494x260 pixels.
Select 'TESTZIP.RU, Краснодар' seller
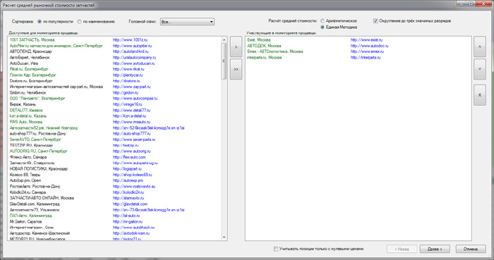(x=31, y=146)
